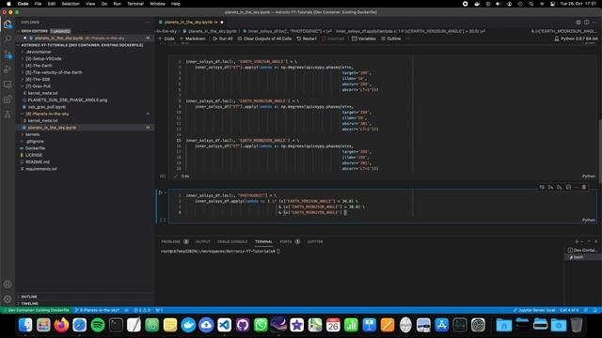Open the Accounts icon in activity bar
This screenshot has height=338, width=602.
tap(8, 284)
